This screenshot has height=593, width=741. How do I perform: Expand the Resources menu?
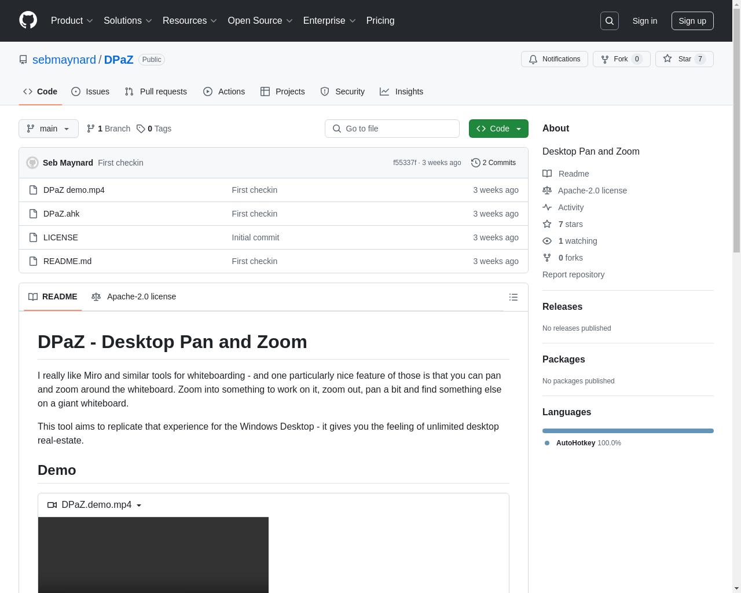tap(190, 20)
